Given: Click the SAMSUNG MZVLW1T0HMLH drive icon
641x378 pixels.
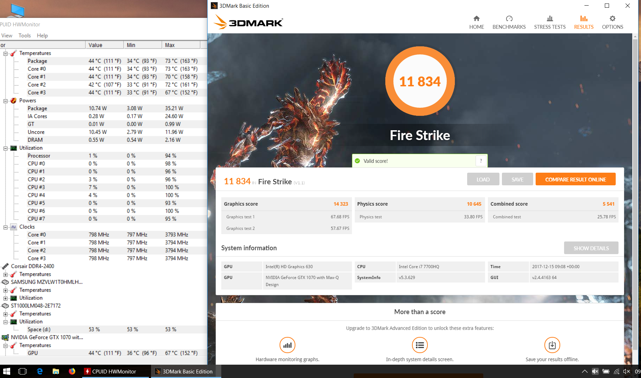Looking at the screenshot, I should pyautogui.click(x=5, y=282).
